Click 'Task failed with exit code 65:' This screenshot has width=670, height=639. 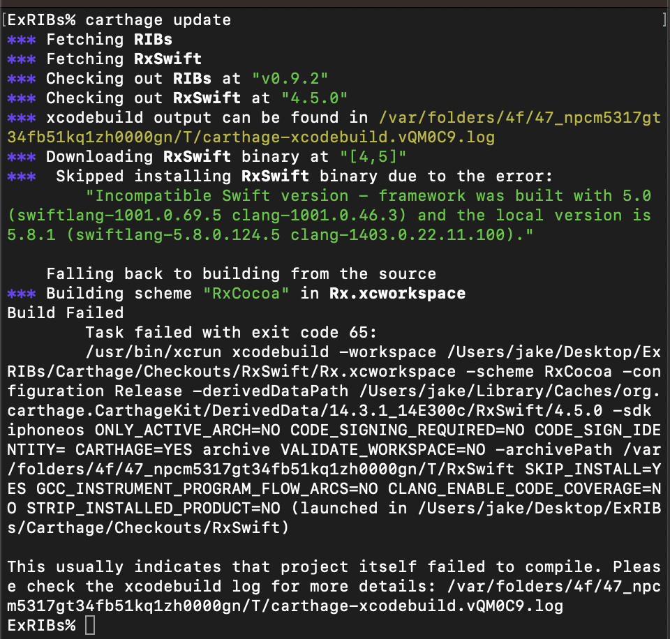231,332
